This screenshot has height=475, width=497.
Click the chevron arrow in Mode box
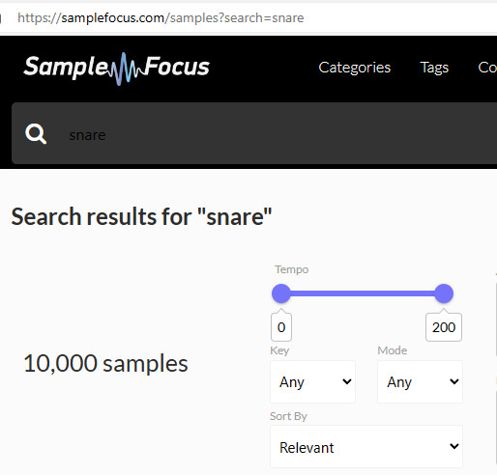point(454,381)
